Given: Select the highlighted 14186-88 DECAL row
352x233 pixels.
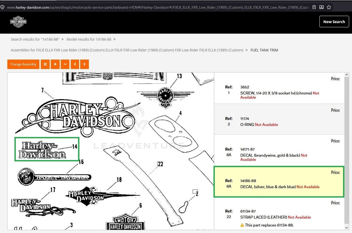Looking at the screenshot, I should [279, 181].
